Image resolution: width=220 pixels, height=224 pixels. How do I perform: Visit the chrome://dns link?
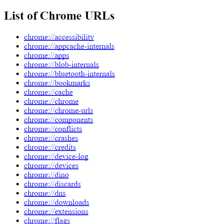[x=45, y=193]
